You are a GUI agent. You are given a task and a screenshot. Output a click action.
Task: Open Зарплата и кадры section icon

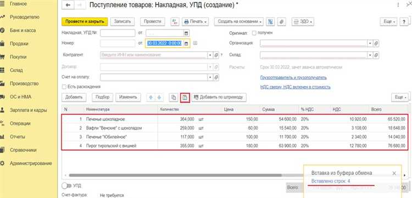(x=2, y=110)
